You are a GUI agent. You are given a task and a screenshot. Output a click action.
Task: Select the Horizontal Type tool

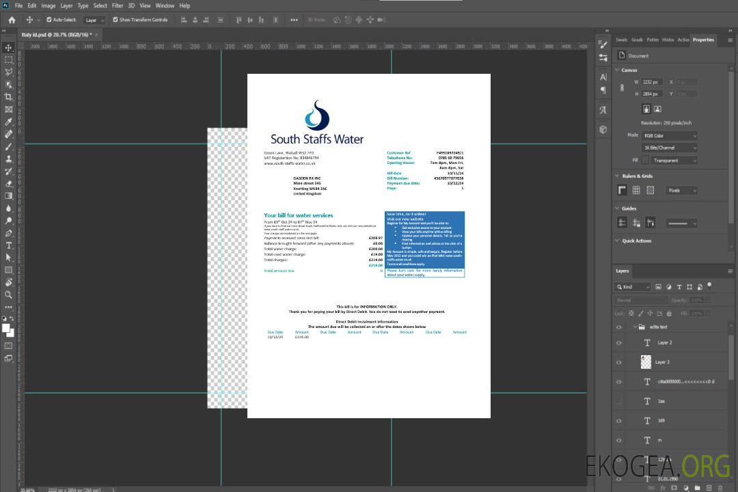coord(8,245)
